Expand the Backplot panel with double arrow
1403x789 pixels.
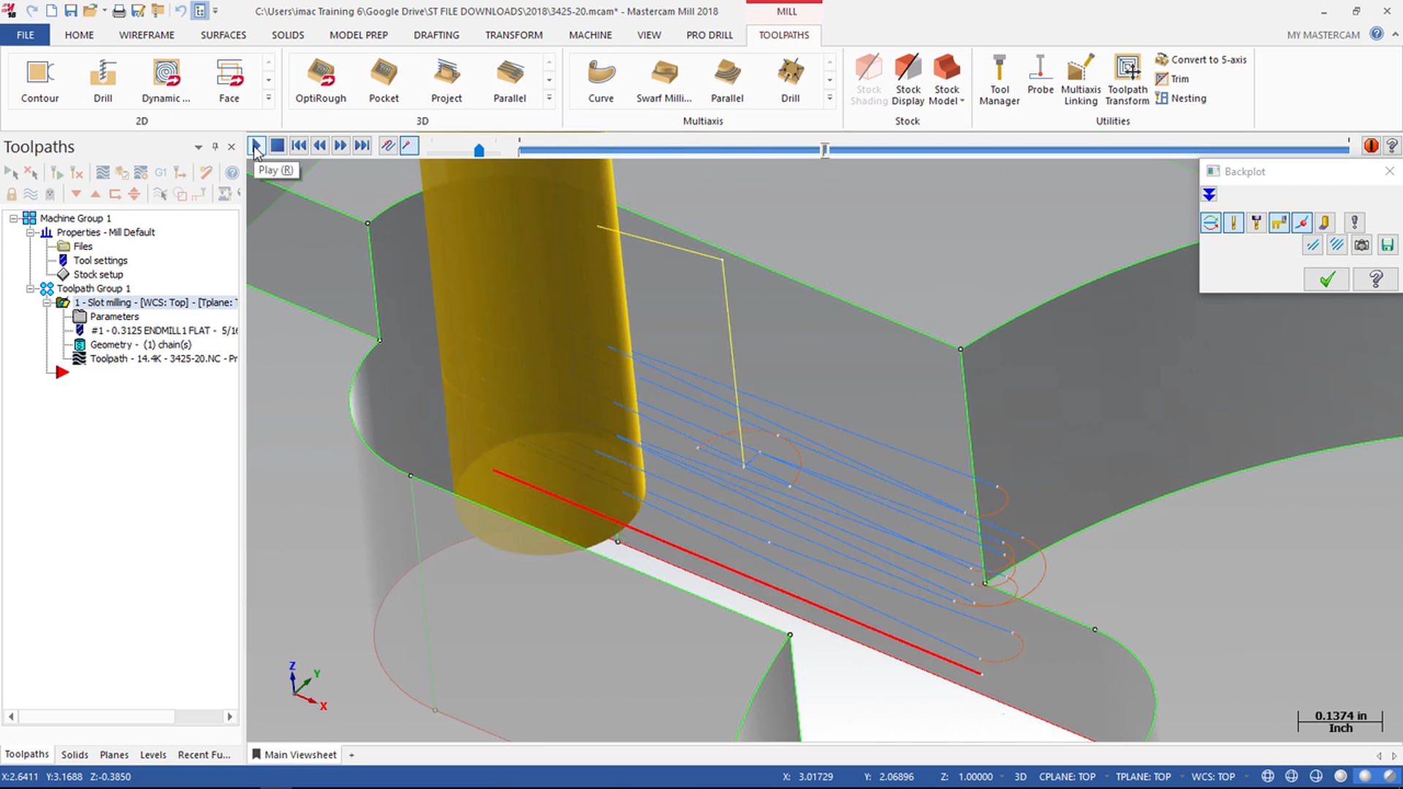[x=1209, y=194]
